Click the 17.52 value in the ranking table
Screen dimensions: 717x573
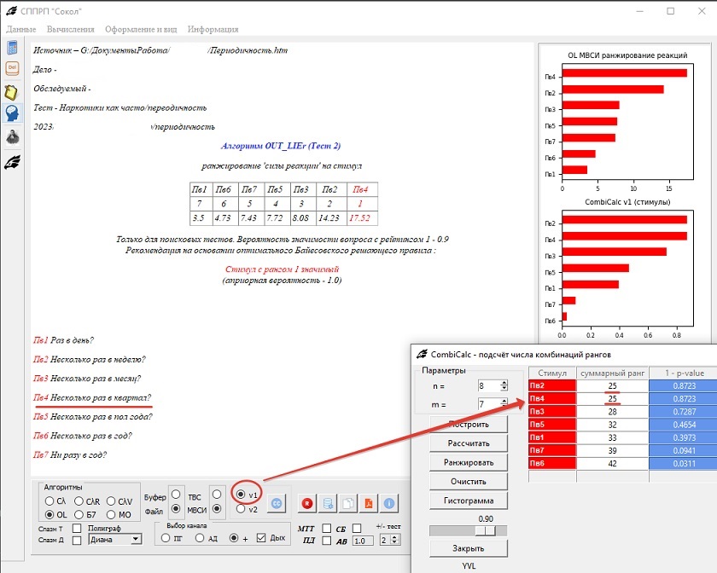[359, 218]
